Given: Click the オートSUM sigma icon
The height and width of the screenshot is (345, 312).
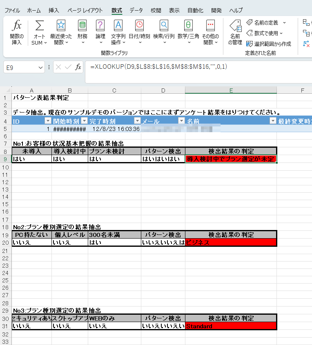Looking at the screenshot, I should tap(39, 26).
